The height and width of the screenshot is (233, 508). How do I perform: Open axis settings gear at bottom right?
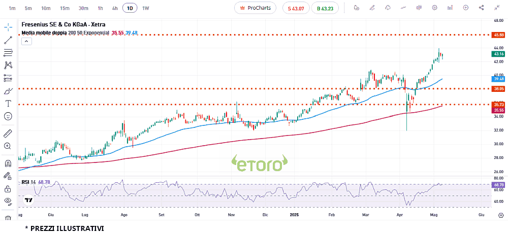[x=501, y=215]
